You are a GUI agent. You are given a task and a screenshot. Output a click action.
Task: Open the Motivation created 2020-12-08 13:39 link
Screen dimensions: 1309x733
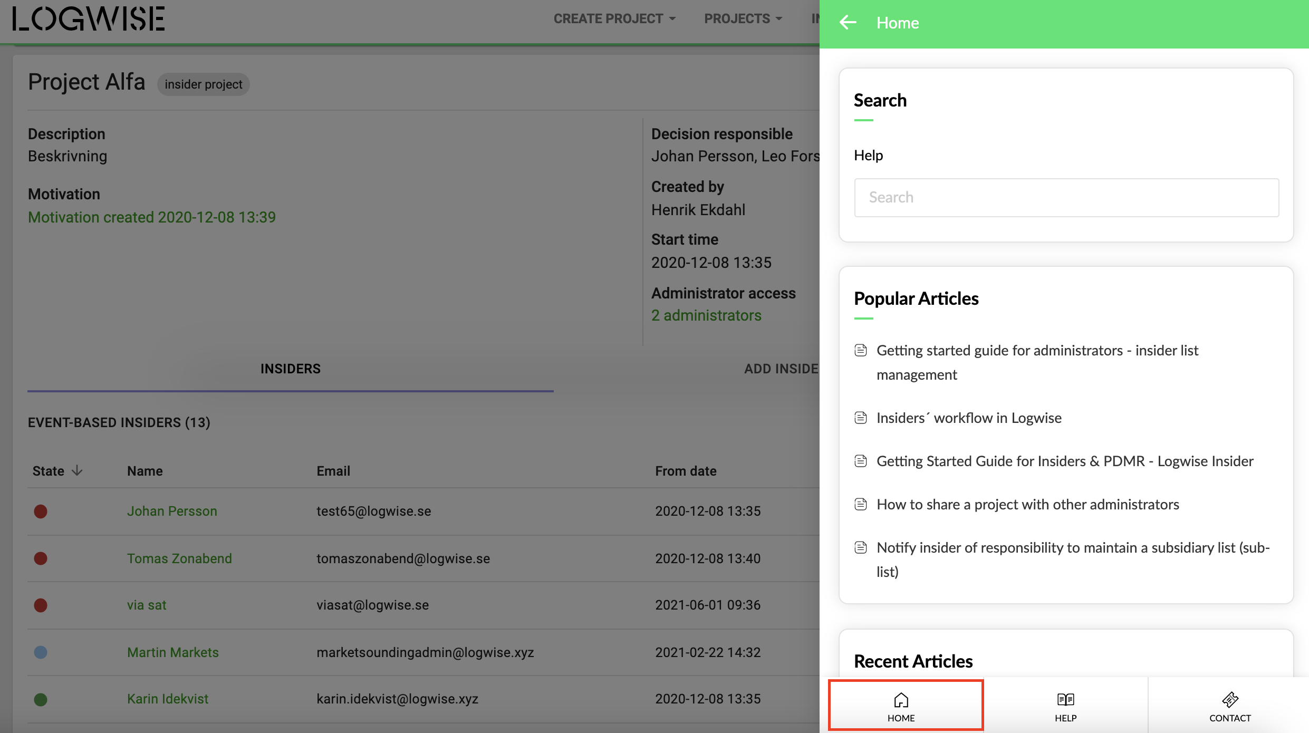pos(152,217)
